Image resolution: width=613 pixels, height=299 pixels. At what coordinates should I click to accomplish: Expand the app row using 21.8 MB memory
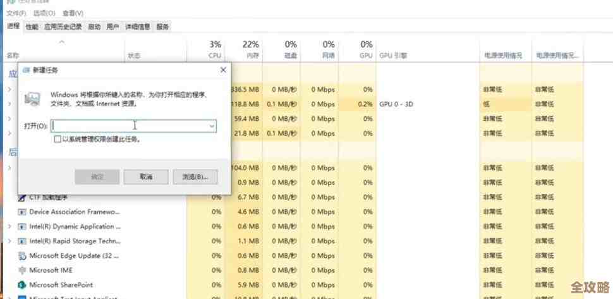click(x=9, y=133)
